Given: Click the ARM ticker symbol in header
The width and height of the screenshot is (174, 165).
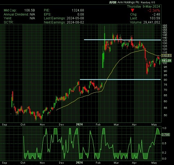Looking at the screenshot, I should point(113,2).
